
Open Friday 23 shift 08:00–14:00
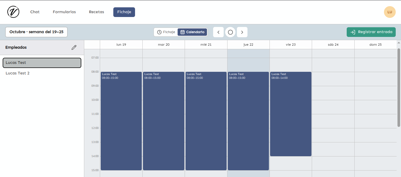pyautogui.click(x=291, y=114)
